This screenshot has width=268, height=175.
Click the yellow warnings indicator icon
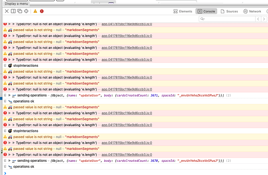click(35, 11)
